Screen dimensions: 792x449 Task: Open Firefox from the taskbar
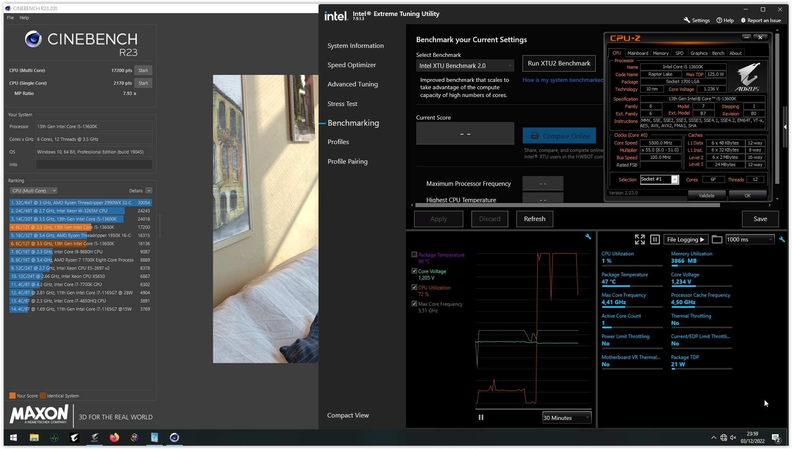tap(114, 438)
